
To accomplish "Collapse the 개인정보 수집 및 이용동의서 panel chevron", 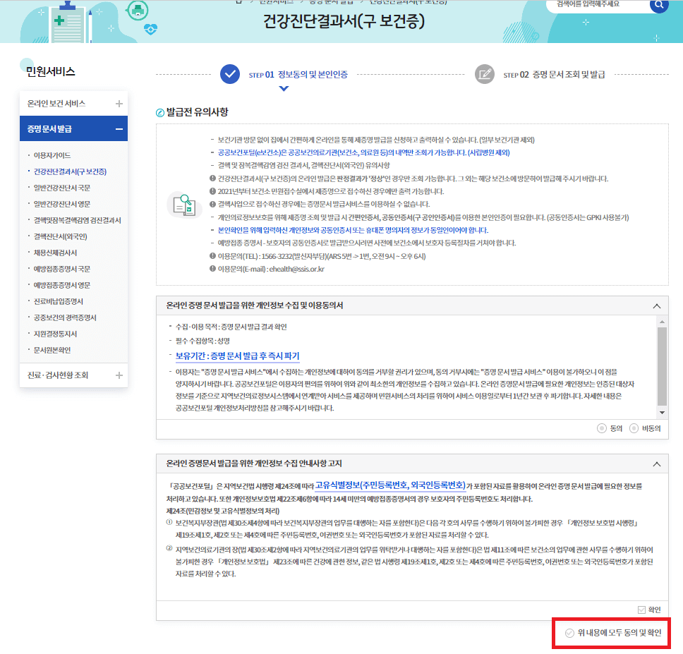I will [x=658, y=305].
